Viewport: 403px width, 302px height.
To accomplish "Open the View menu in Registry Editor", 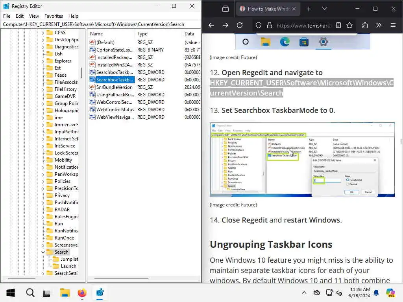I will tap(34, 16).
